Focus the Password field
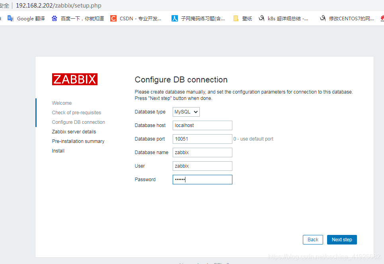 click(202, 180)
